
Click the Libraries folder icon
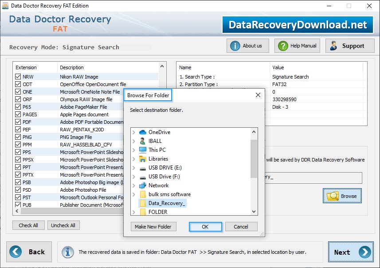(143, 159)
